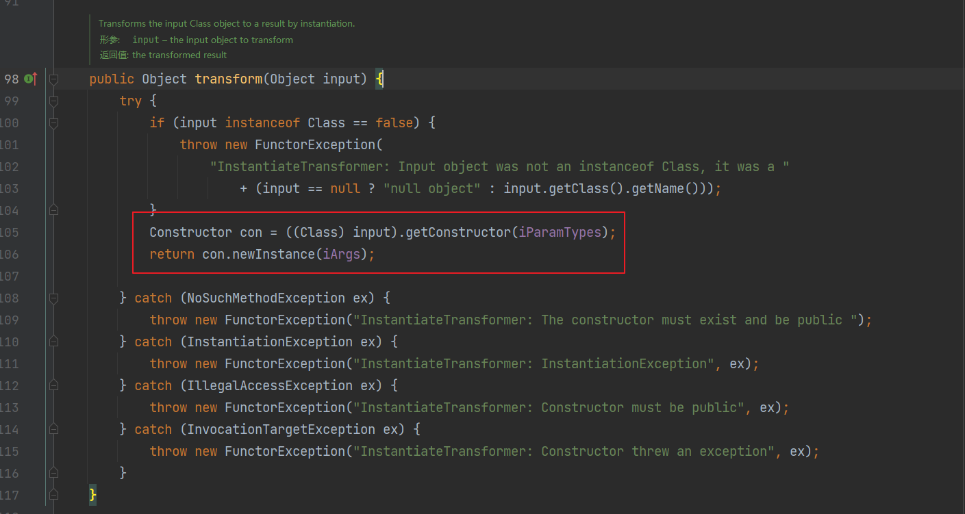Collapse the transform method fold marker

click(53, 79)
